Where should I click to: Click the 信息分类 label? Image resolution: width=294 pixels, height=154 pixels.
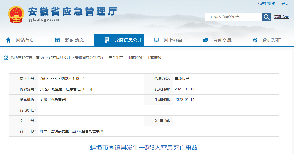pos(162,79)
